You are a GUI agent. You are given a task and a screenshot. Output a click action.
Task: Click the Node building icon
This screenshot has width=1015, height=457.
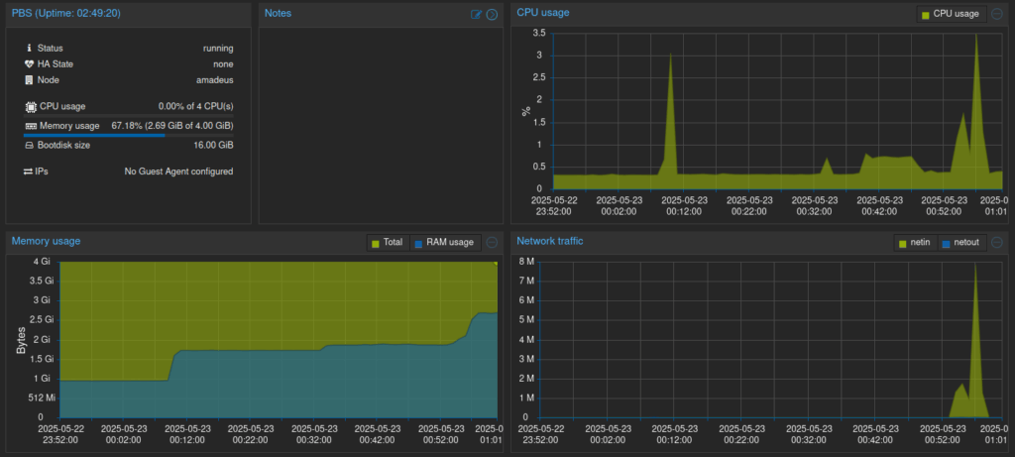click(29, 79)
